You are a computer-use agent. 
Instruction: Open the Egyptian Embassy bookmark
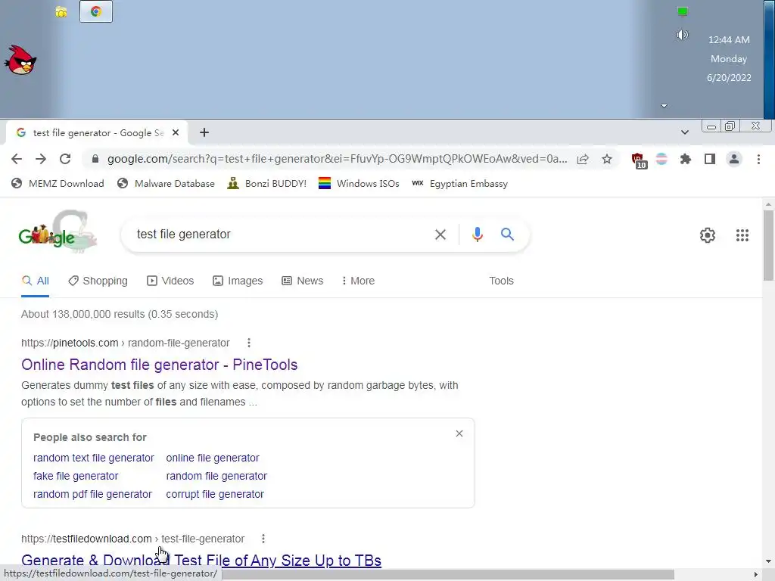[459, 183]
